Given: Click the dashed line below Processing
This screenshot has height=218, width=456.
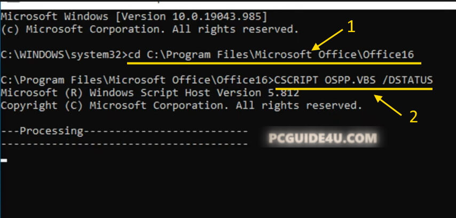Looking at the screenshot, I should (125, 144).
